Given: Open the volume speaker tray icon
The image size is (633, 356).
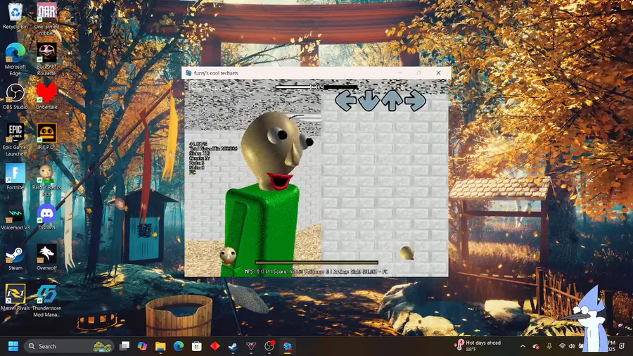Looking at the screenshot, I should pyautogui.click(x=572, y=346).
